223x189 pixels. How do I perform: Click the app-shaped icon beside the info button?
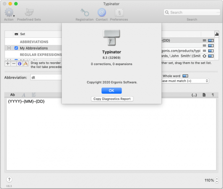[x=26, y=63]
